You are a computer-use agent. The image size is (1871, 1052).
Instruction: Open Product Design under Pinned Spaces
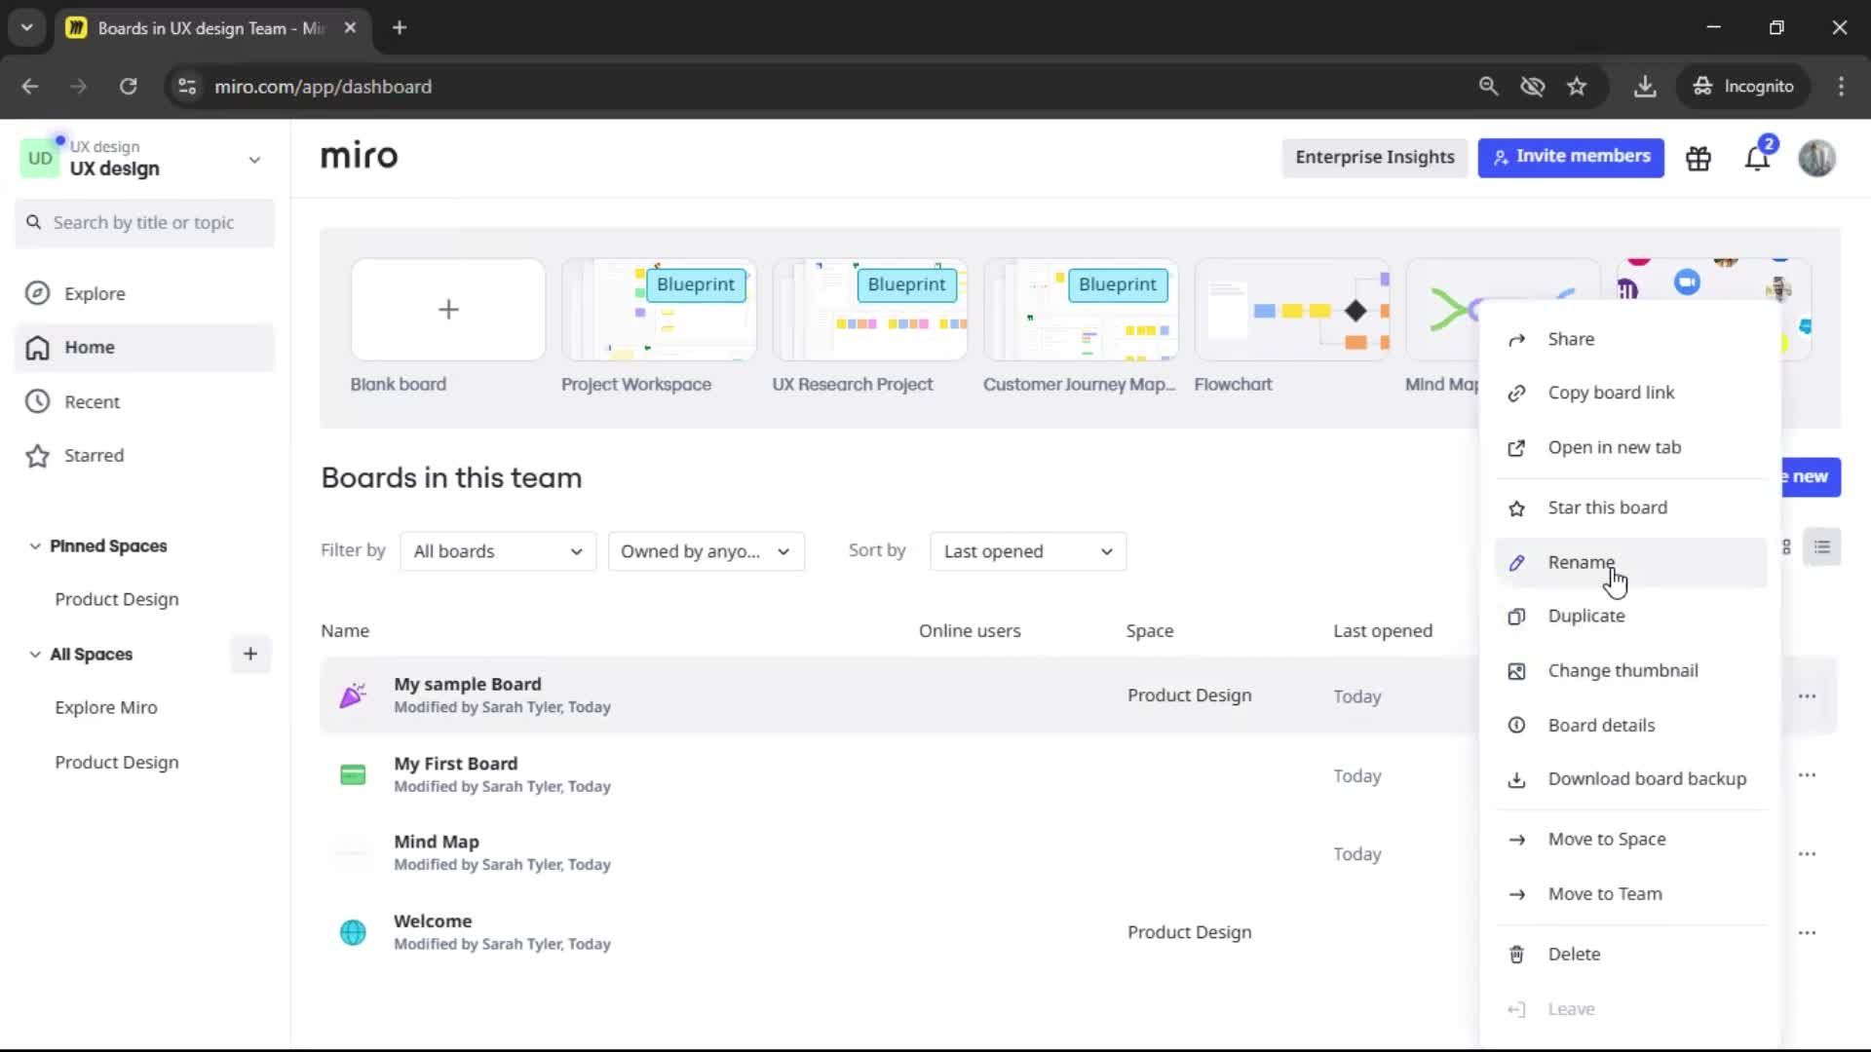pyautogui.click(x=116, y=599)
